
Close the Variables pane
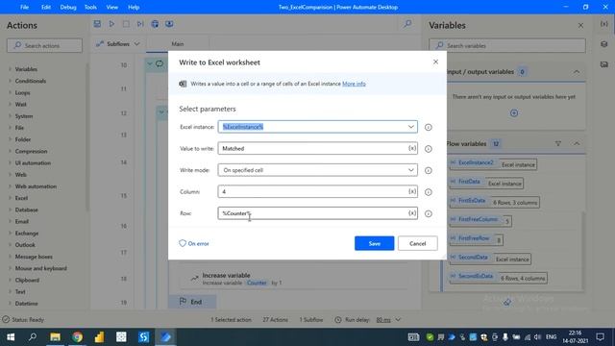click(580, 26)
